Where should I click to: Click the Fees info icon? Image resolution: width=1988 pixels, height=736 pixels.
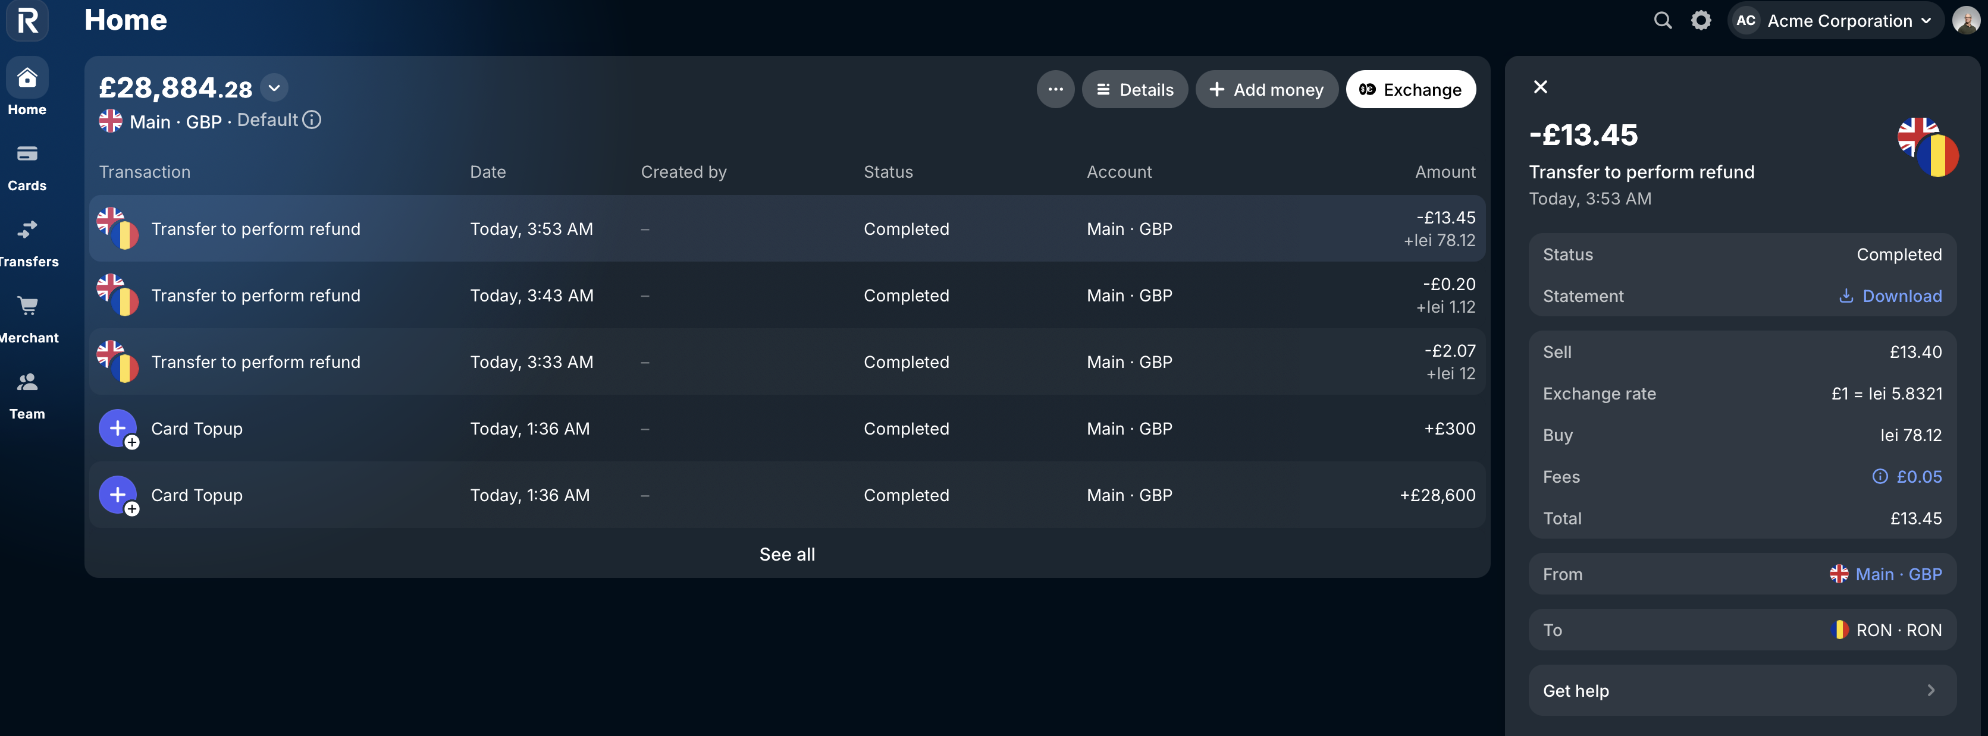pyautogui.click(x=1880, y=477)
